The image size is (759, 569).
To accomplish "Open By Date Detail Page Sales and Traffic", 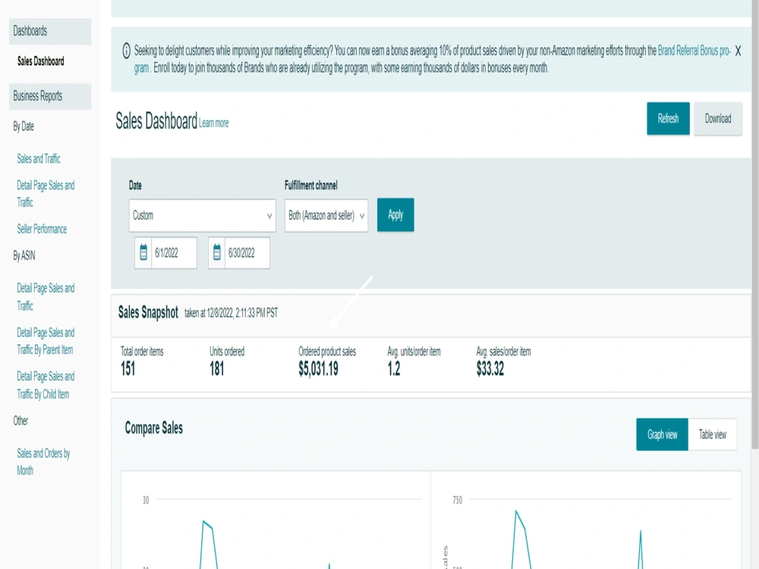I will 46,194.
